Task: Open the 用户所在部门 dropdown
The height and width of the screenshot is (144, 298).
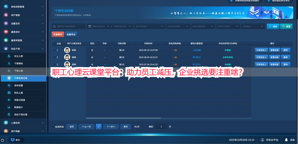Action: (x=150, y=26)
